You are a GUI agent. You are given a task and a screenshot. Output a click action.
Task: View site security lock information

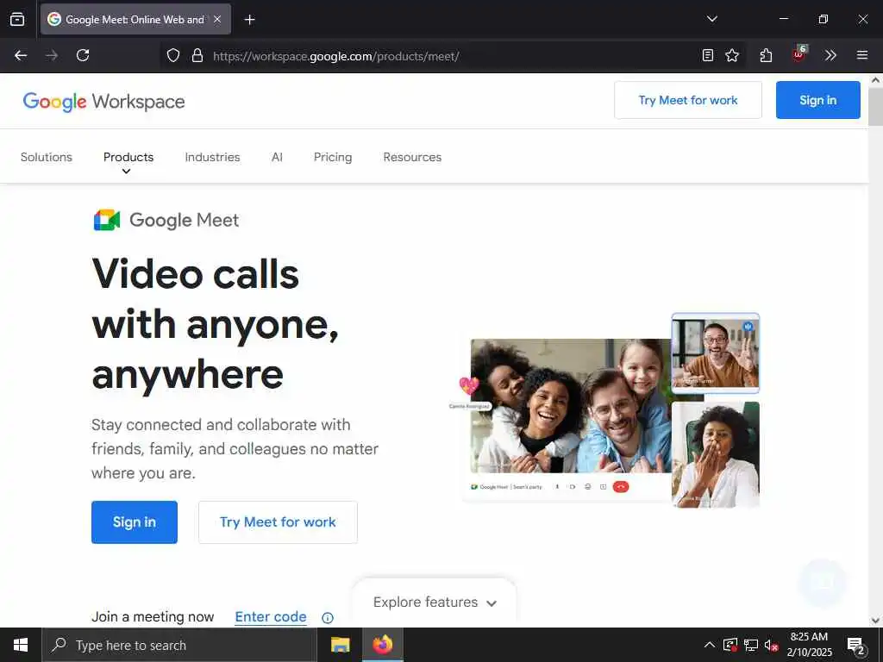[x=197, y=55]
